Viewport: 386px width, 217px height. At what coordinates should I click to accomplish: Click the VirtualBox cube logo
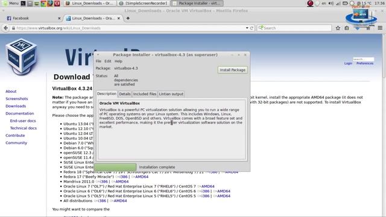pyautogui.click(x=21, y=57)
